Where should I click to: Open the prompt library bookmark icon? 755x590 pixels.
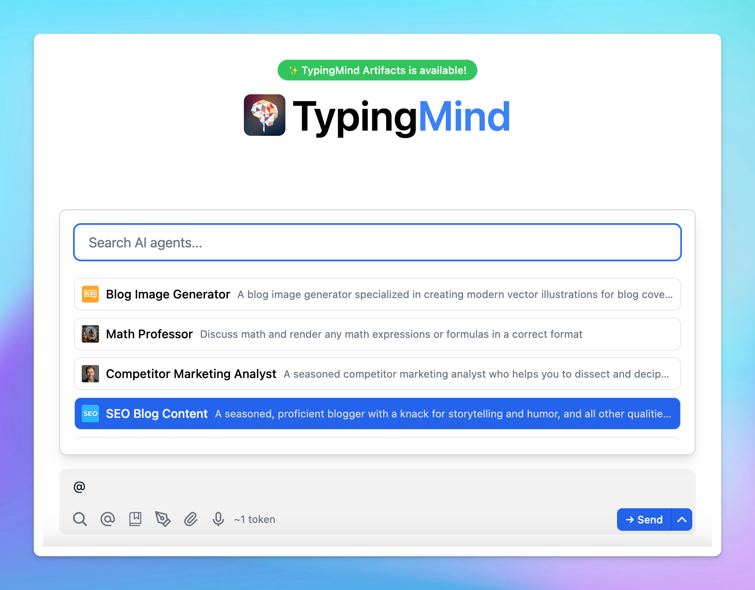point(135,519)
